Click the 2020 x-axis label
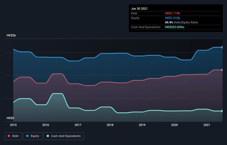The width and height of the screenshot is (227, 145). tap(174, 125)
